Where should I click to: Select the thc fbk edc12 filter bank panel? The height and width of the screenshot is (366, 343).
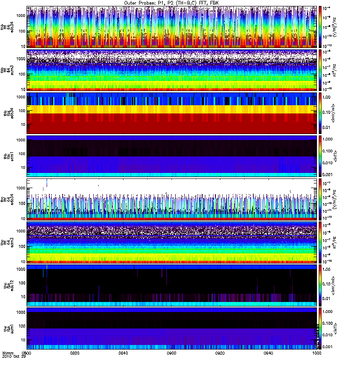[x=172, y=285]
